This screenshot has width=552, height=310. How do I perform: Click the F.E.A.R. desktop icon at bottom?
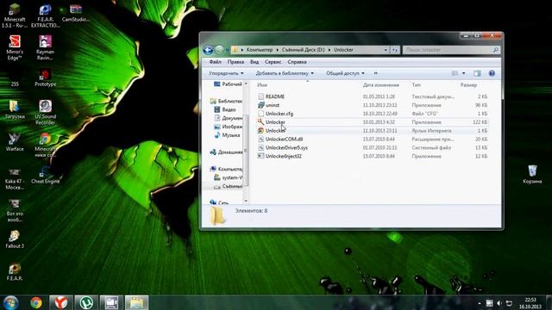15,271
